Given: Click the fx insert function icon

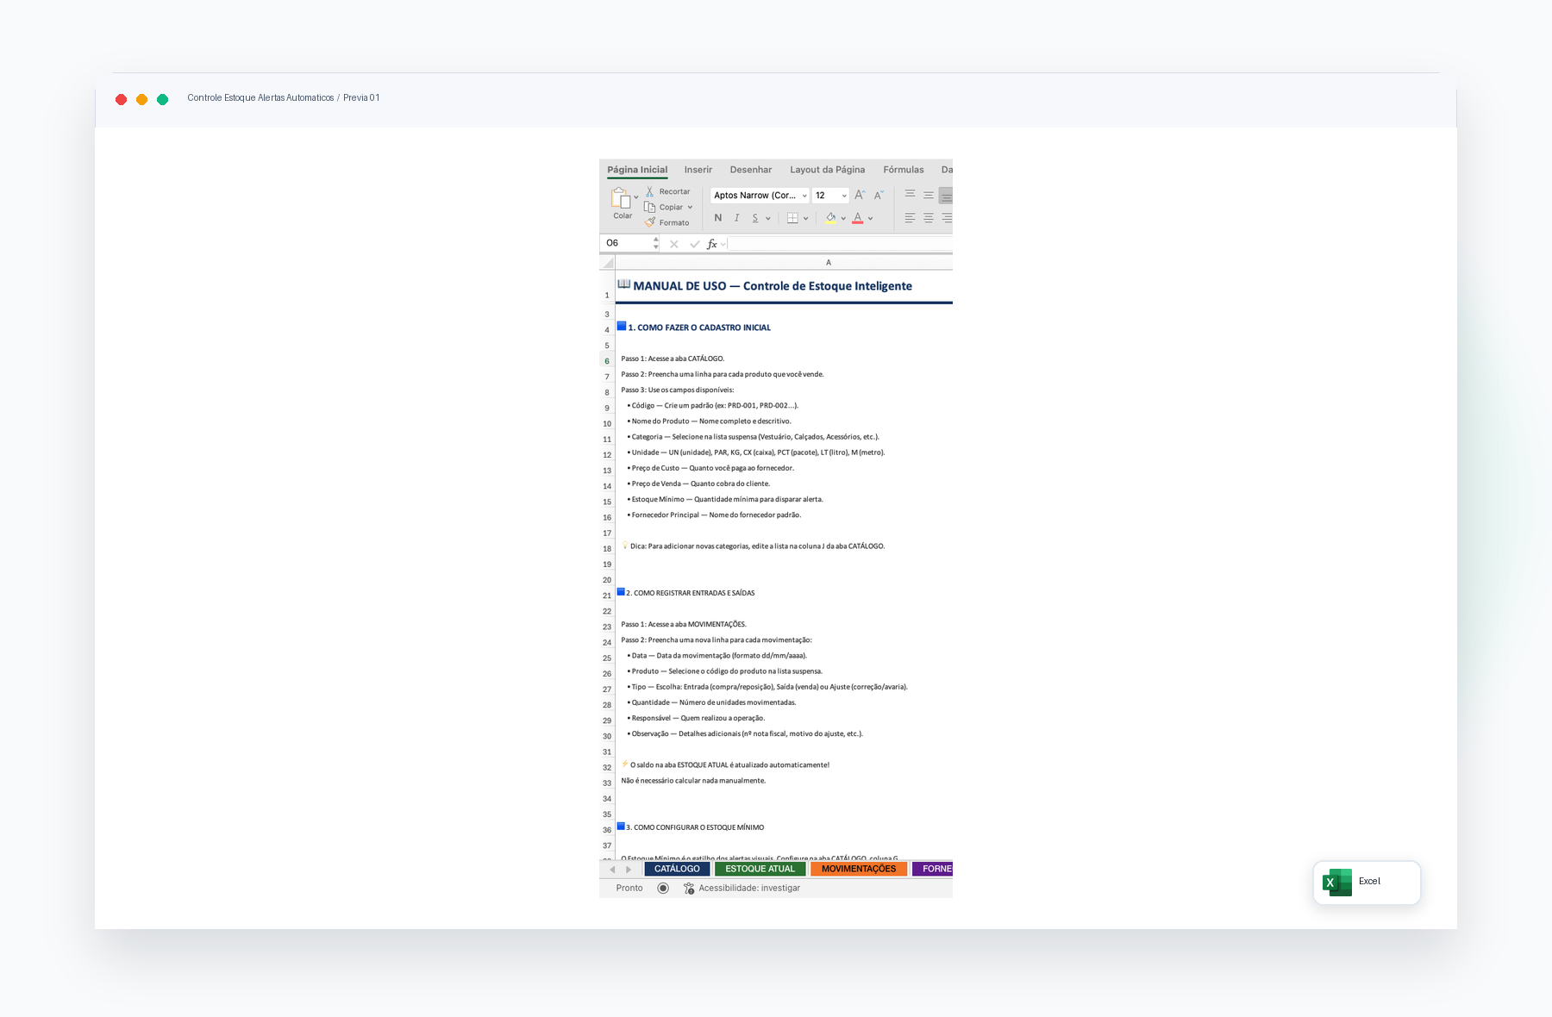Looking at the screenshot, I should tap(711, 244).
